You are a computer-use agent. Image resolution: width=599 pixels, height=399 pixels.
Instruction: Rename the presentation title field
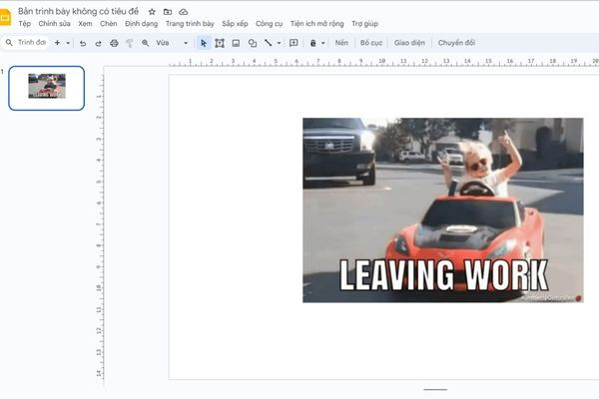tap(78, 11)
